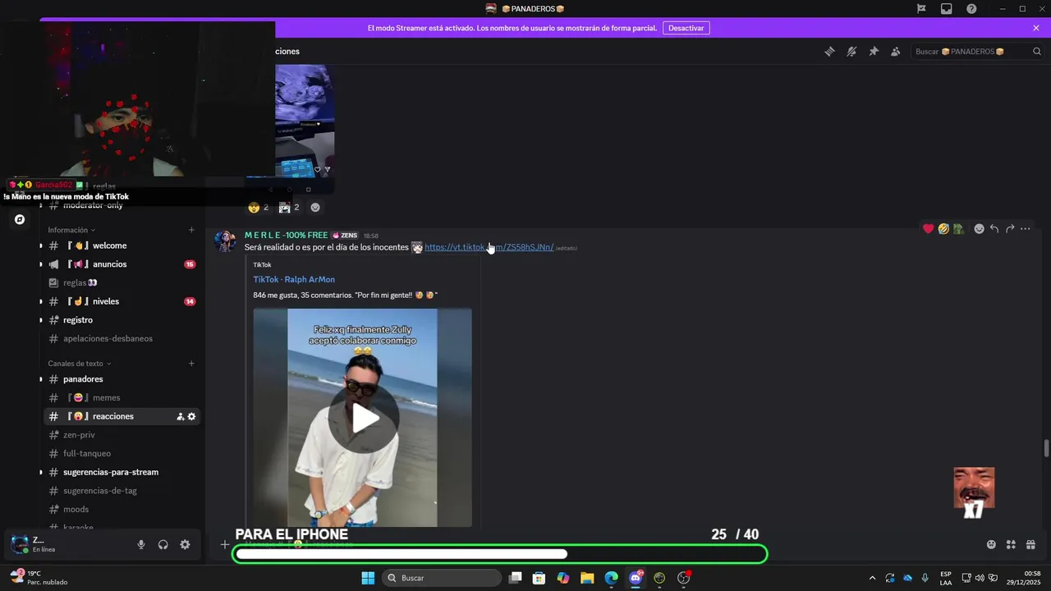Open volume control in system tray
The image size is (1051, 591).
coord(980,578)
